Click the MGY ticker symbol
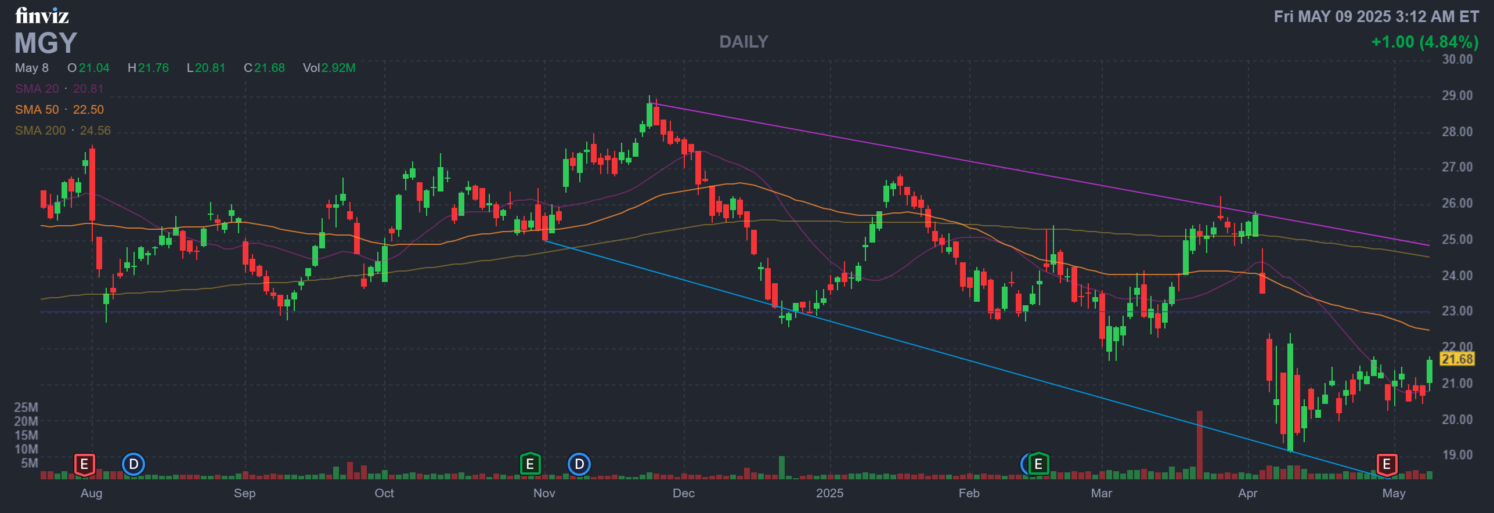Screen dimensions: 1494x513 tap(46, 43)
